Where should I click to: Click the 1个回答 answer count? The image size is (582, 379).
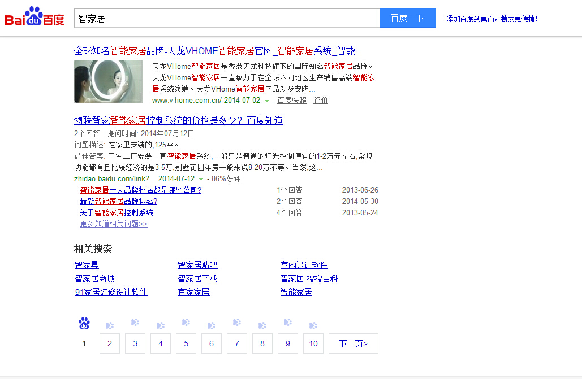pos(290,190)
